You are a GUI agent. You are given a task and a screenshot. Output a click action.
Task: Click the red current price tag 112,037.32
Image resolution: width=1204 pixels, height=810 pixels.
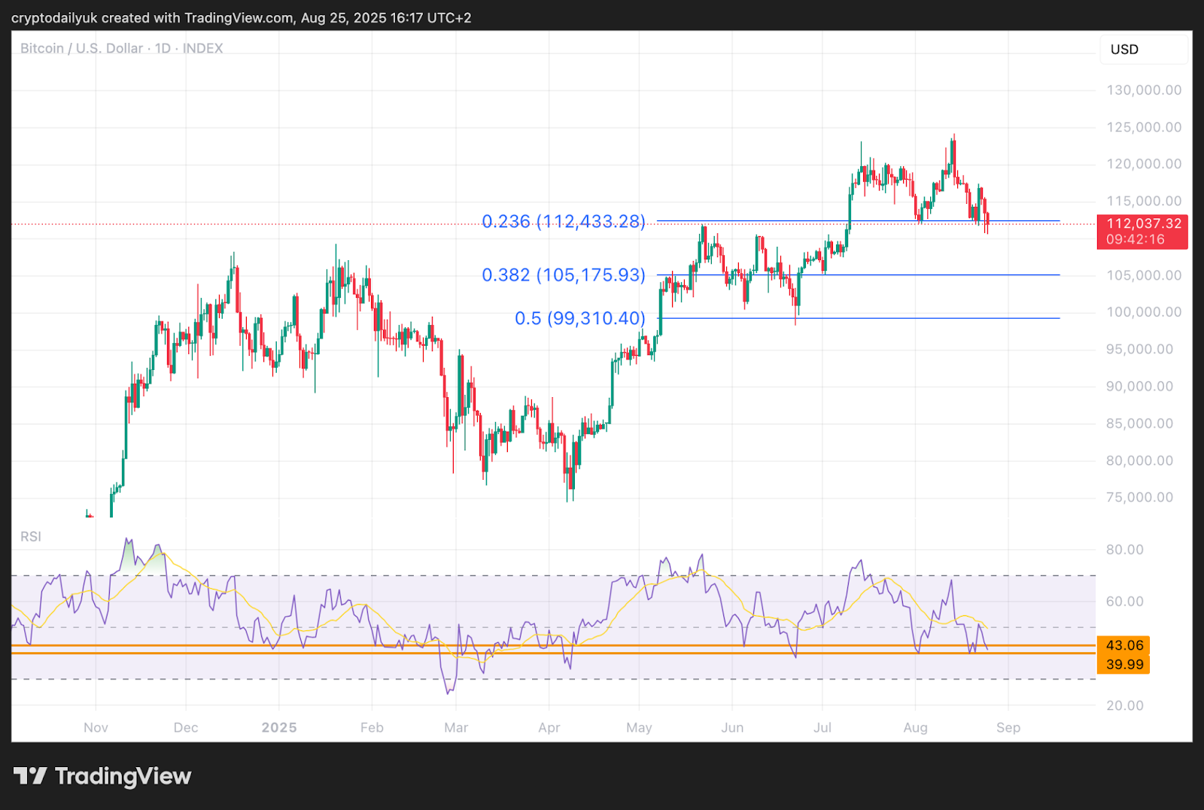[x=1142, y=223]
